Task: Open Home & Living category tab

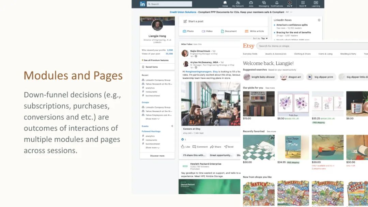Action: pyautogui.click(x=325, y=54)
